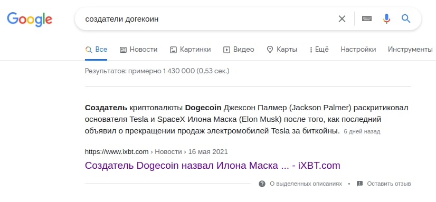Click the play icon beside 'Видео'
Viewport: 436px width, 202px height.
pos(226,50)
